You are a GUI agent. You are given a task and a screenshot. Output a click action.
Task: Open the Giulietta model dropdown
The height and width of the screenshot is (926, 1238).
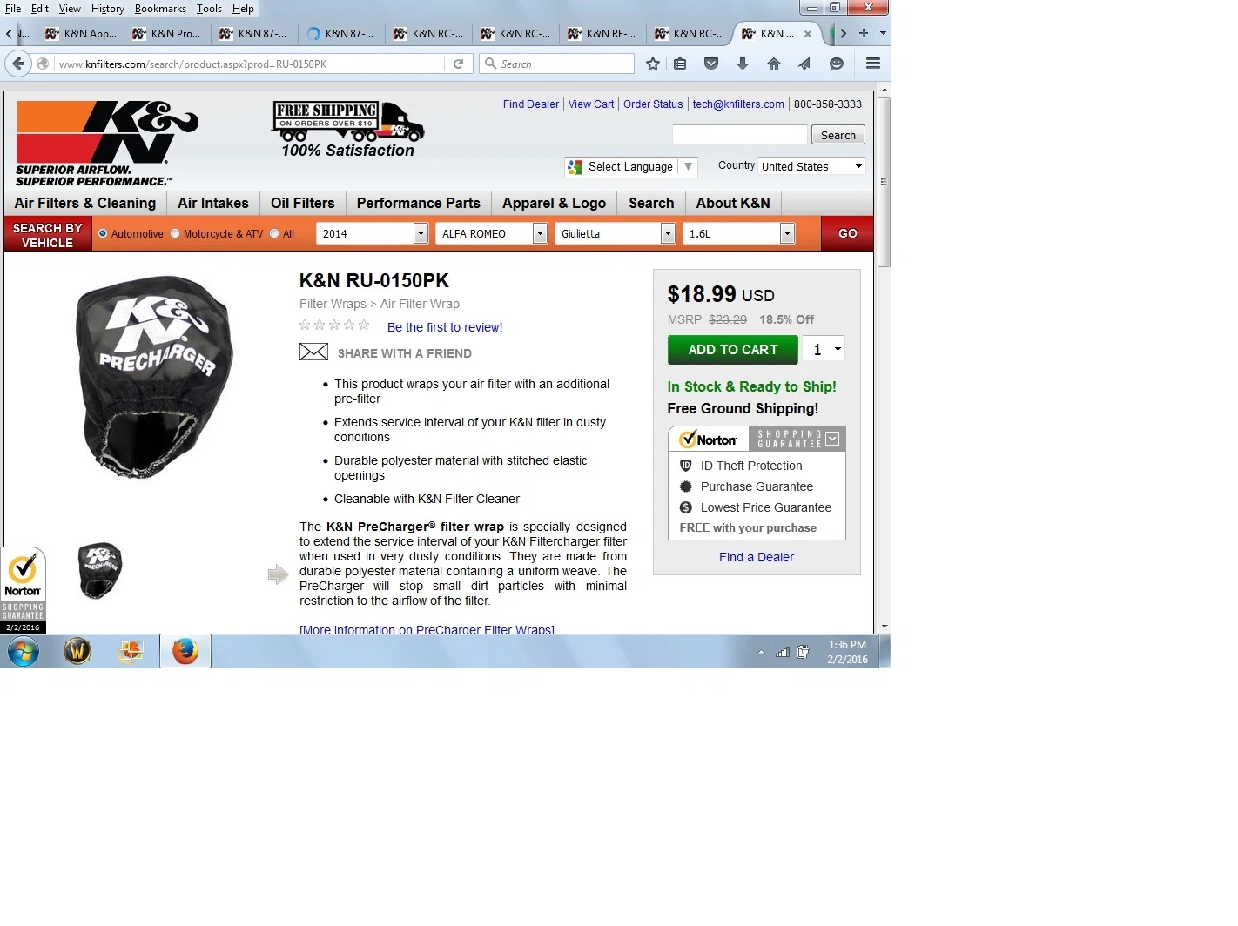tap(615, 233)
